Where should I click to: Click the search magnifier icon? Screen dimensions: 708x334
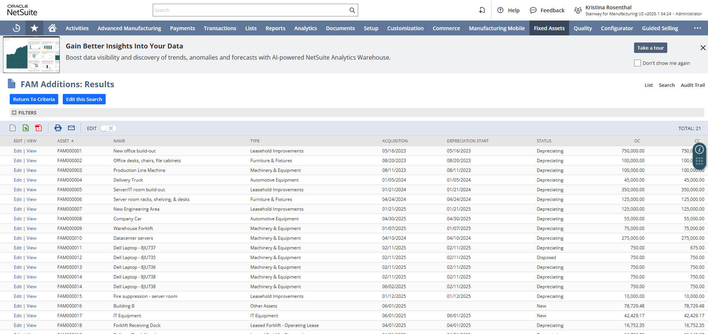352,10
